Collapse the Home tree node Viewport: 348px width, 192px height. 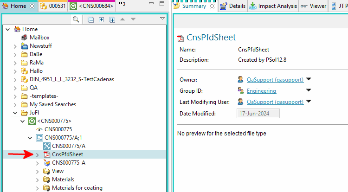point(8,29)
